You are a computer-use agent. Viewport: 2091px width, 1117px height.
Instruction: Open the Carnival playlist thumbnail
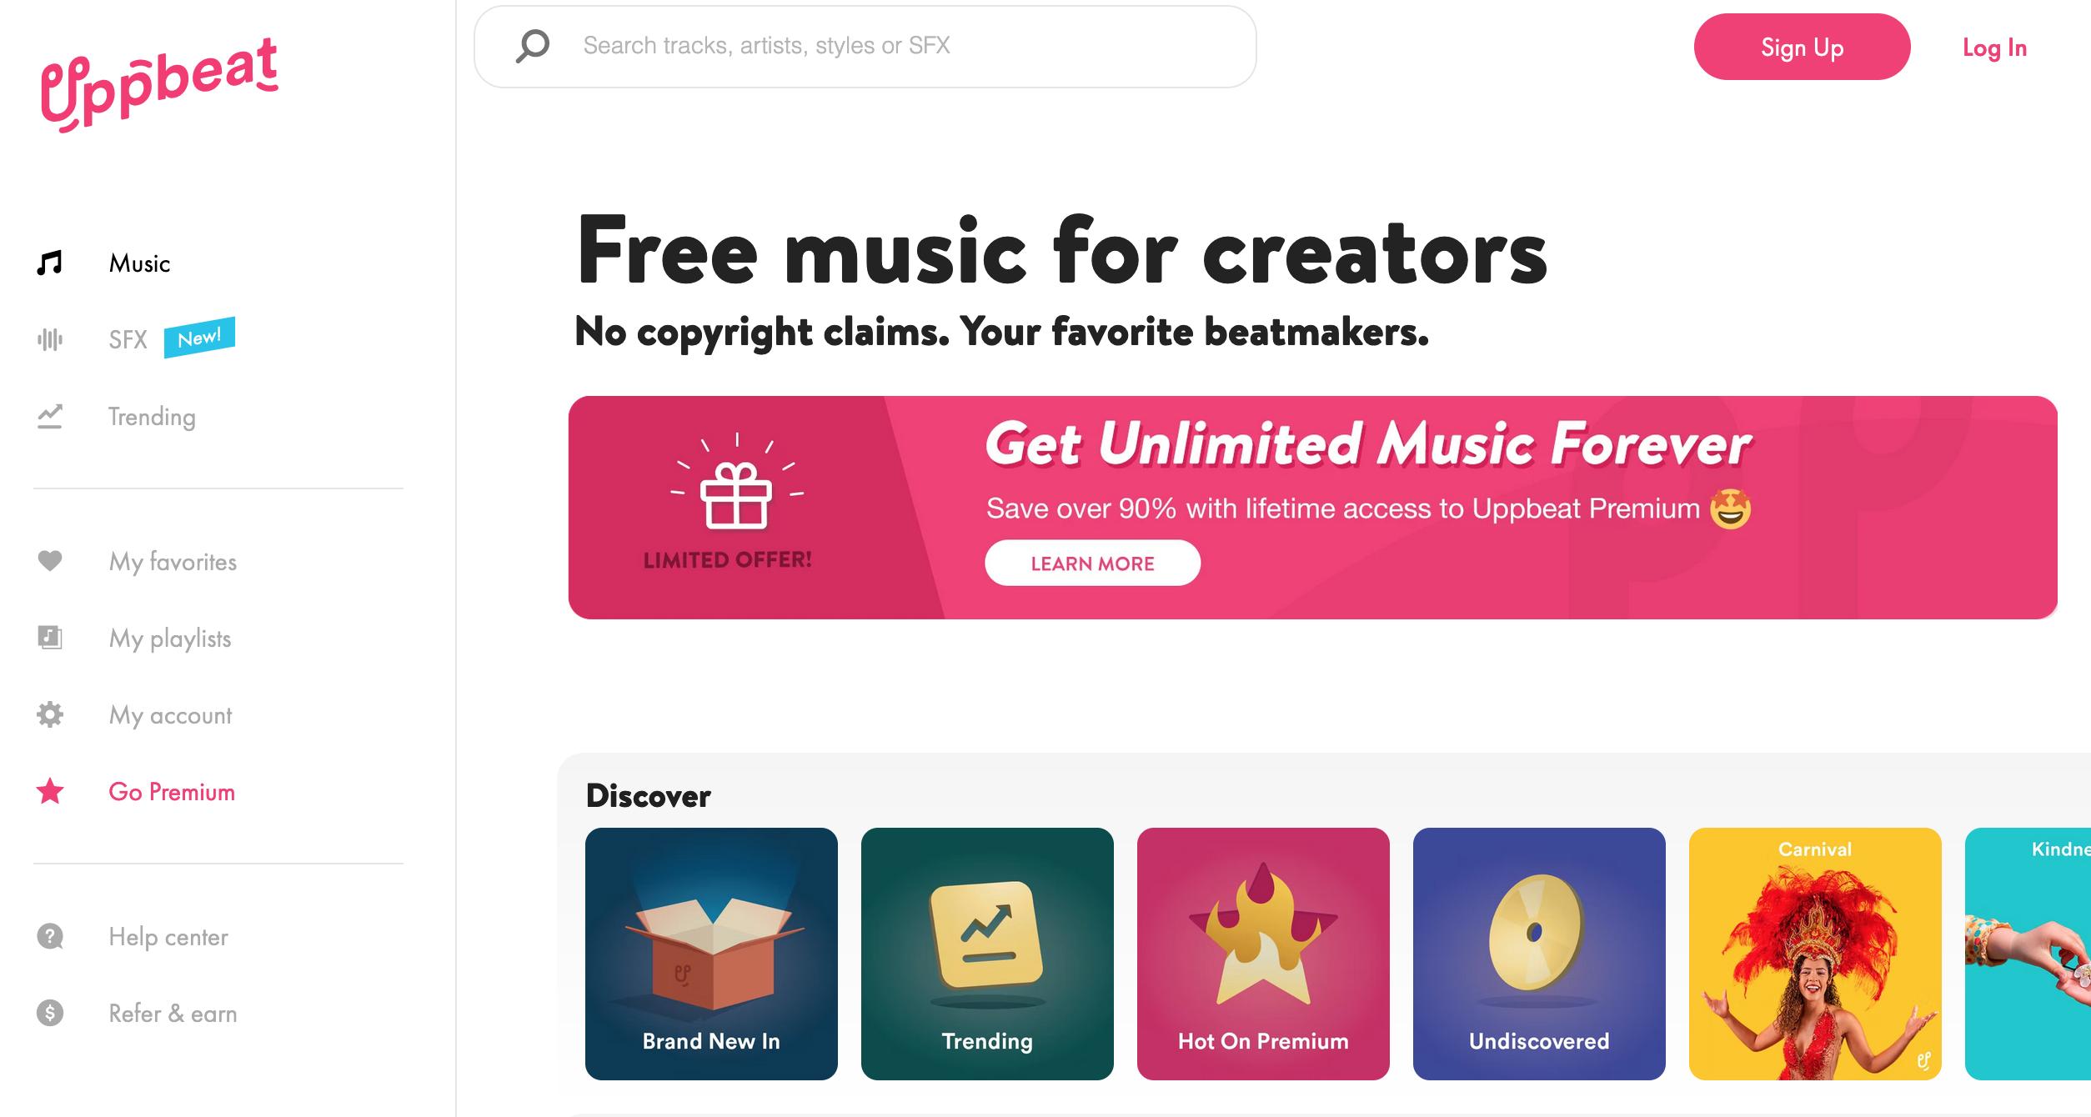point(1815,954)
